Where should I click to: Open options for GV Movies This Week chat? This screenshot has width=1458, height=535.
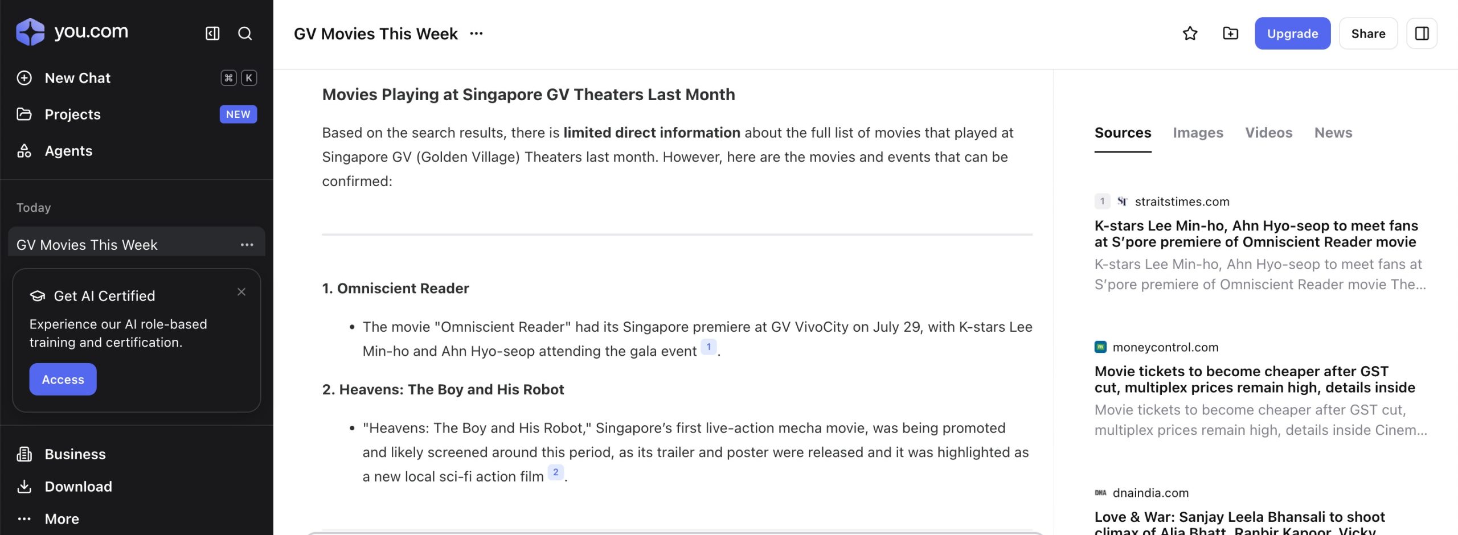pos(247,245)
